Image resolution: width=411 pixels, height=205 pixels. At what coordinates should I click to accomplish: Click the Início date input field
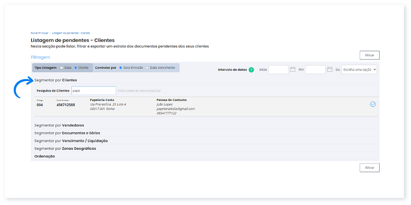coord(278,69)
